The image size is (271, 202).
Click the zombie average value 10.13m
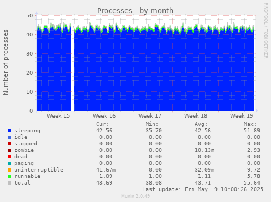point(204,150)
